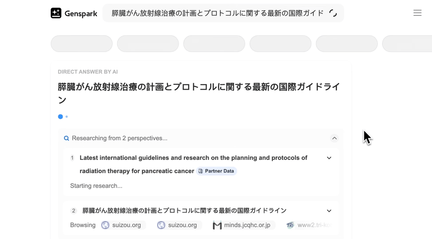
Task: Click the loading spinner in search bar
Action: (x=333, y=13)
